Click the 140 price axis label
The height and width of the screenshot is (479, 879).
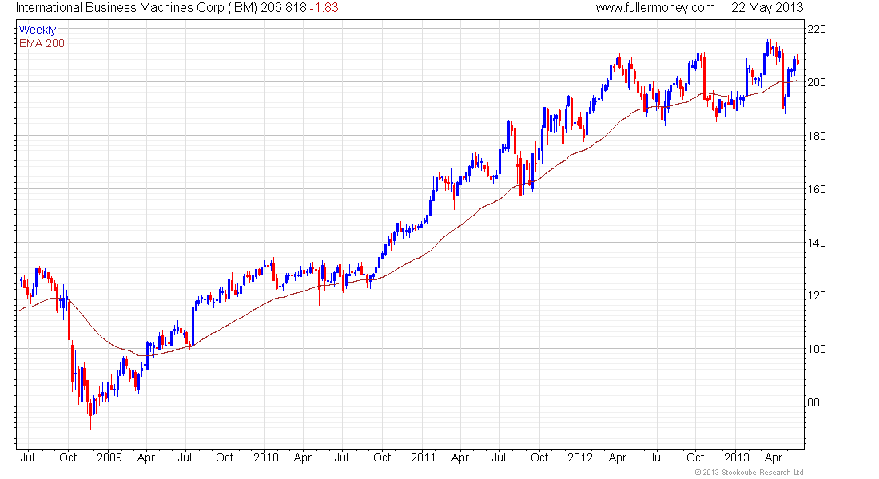[817, 243]
